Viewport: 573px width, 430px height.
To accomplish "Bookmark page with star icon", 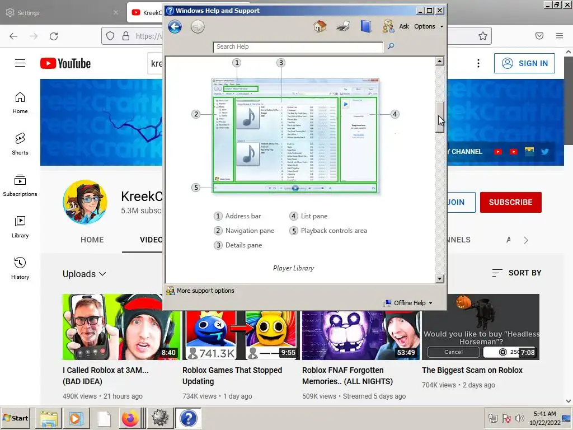I will click(x=483, y=36).
